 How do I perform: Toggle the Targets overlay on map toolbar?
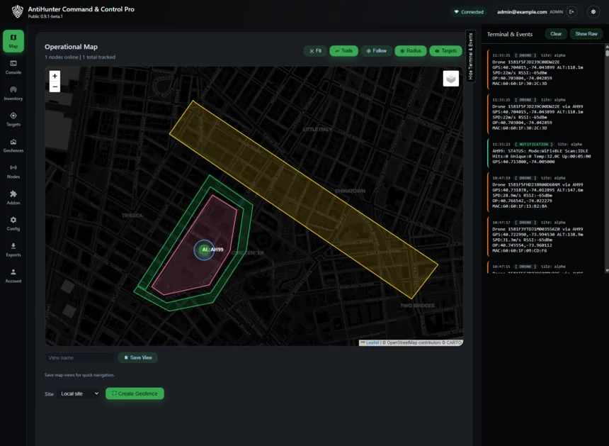click(446, 51)
